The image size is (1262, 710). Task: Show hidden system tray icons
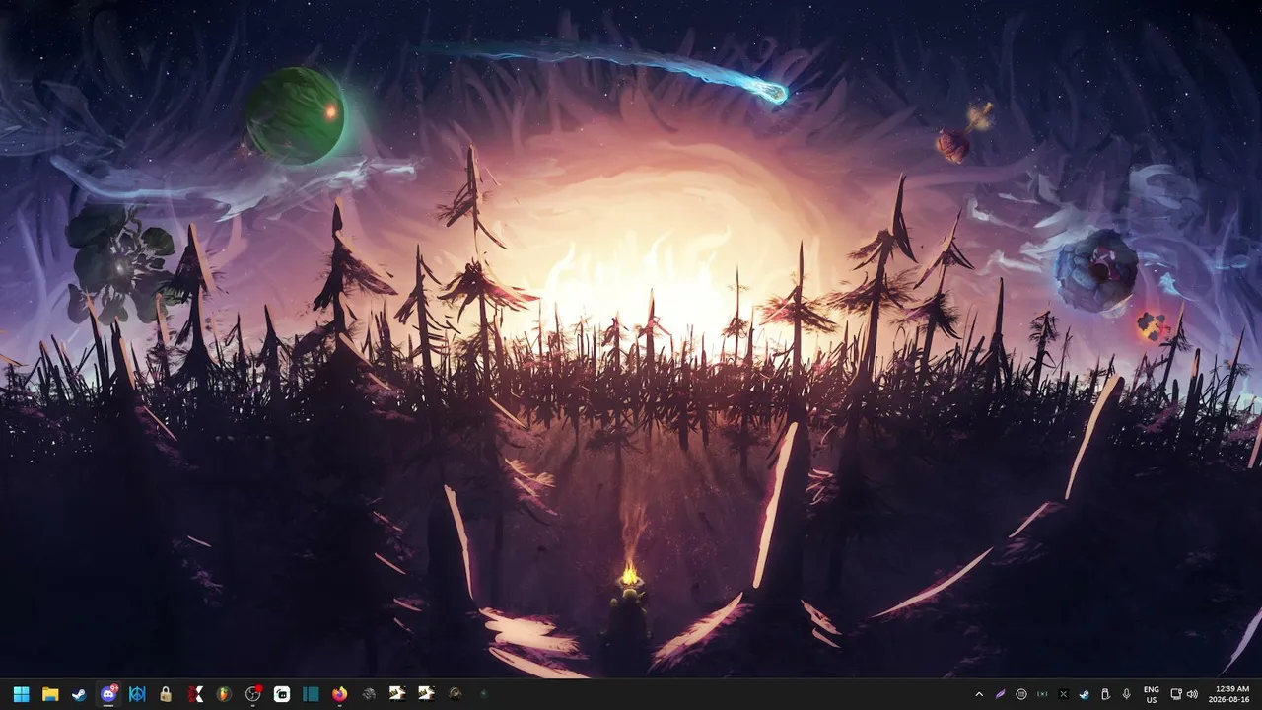tap(979, 694)
